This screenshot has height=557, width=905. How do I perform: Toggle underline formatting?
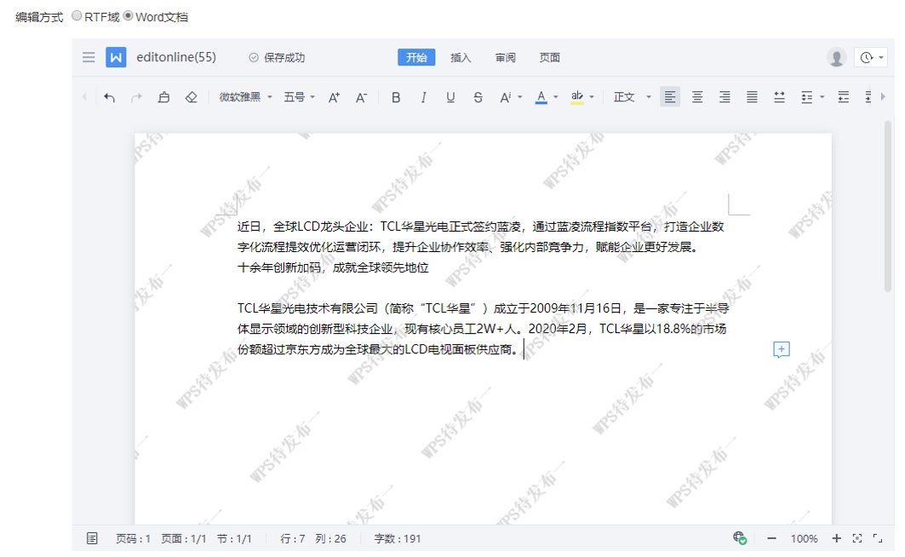[x=450, y=98]
